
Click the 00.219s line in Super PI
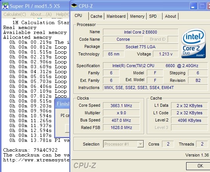39,42
